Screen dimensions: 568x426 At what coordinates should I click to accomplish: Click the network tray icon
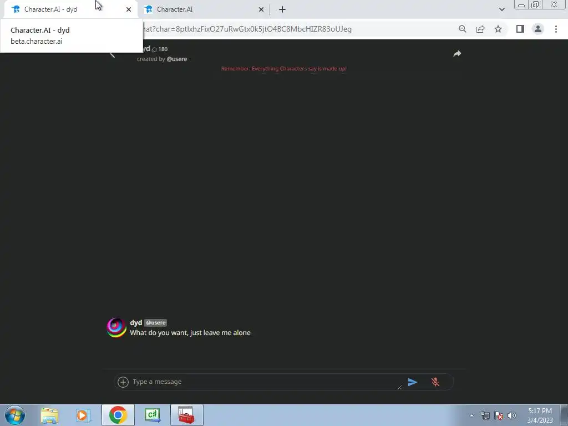coord(485,415)
